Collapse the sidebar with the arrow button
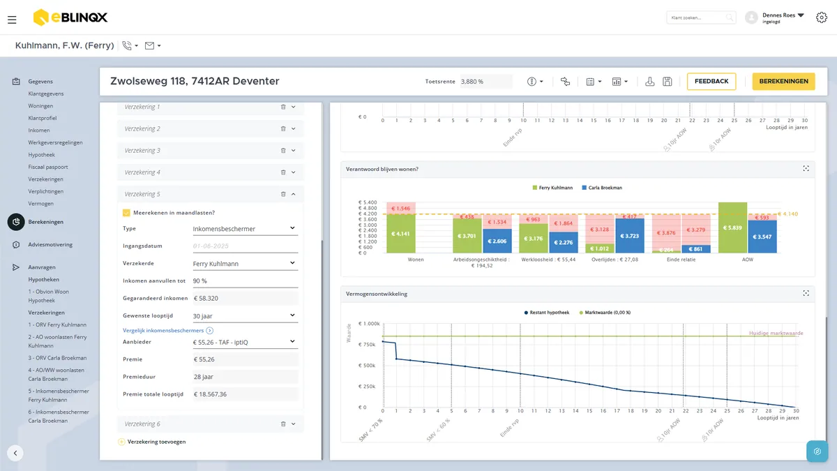The width and height of the screenshot is (837, 471). 15,453
